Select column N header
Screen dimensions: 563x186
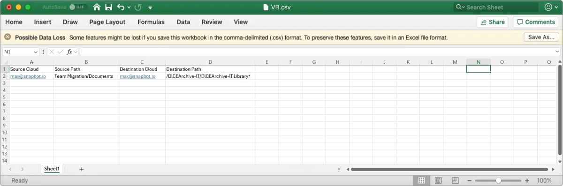478,62
